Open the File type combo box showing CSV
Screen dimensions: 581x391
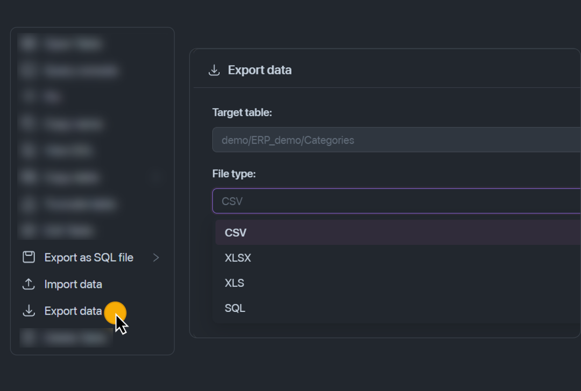[x=396, y=201]
